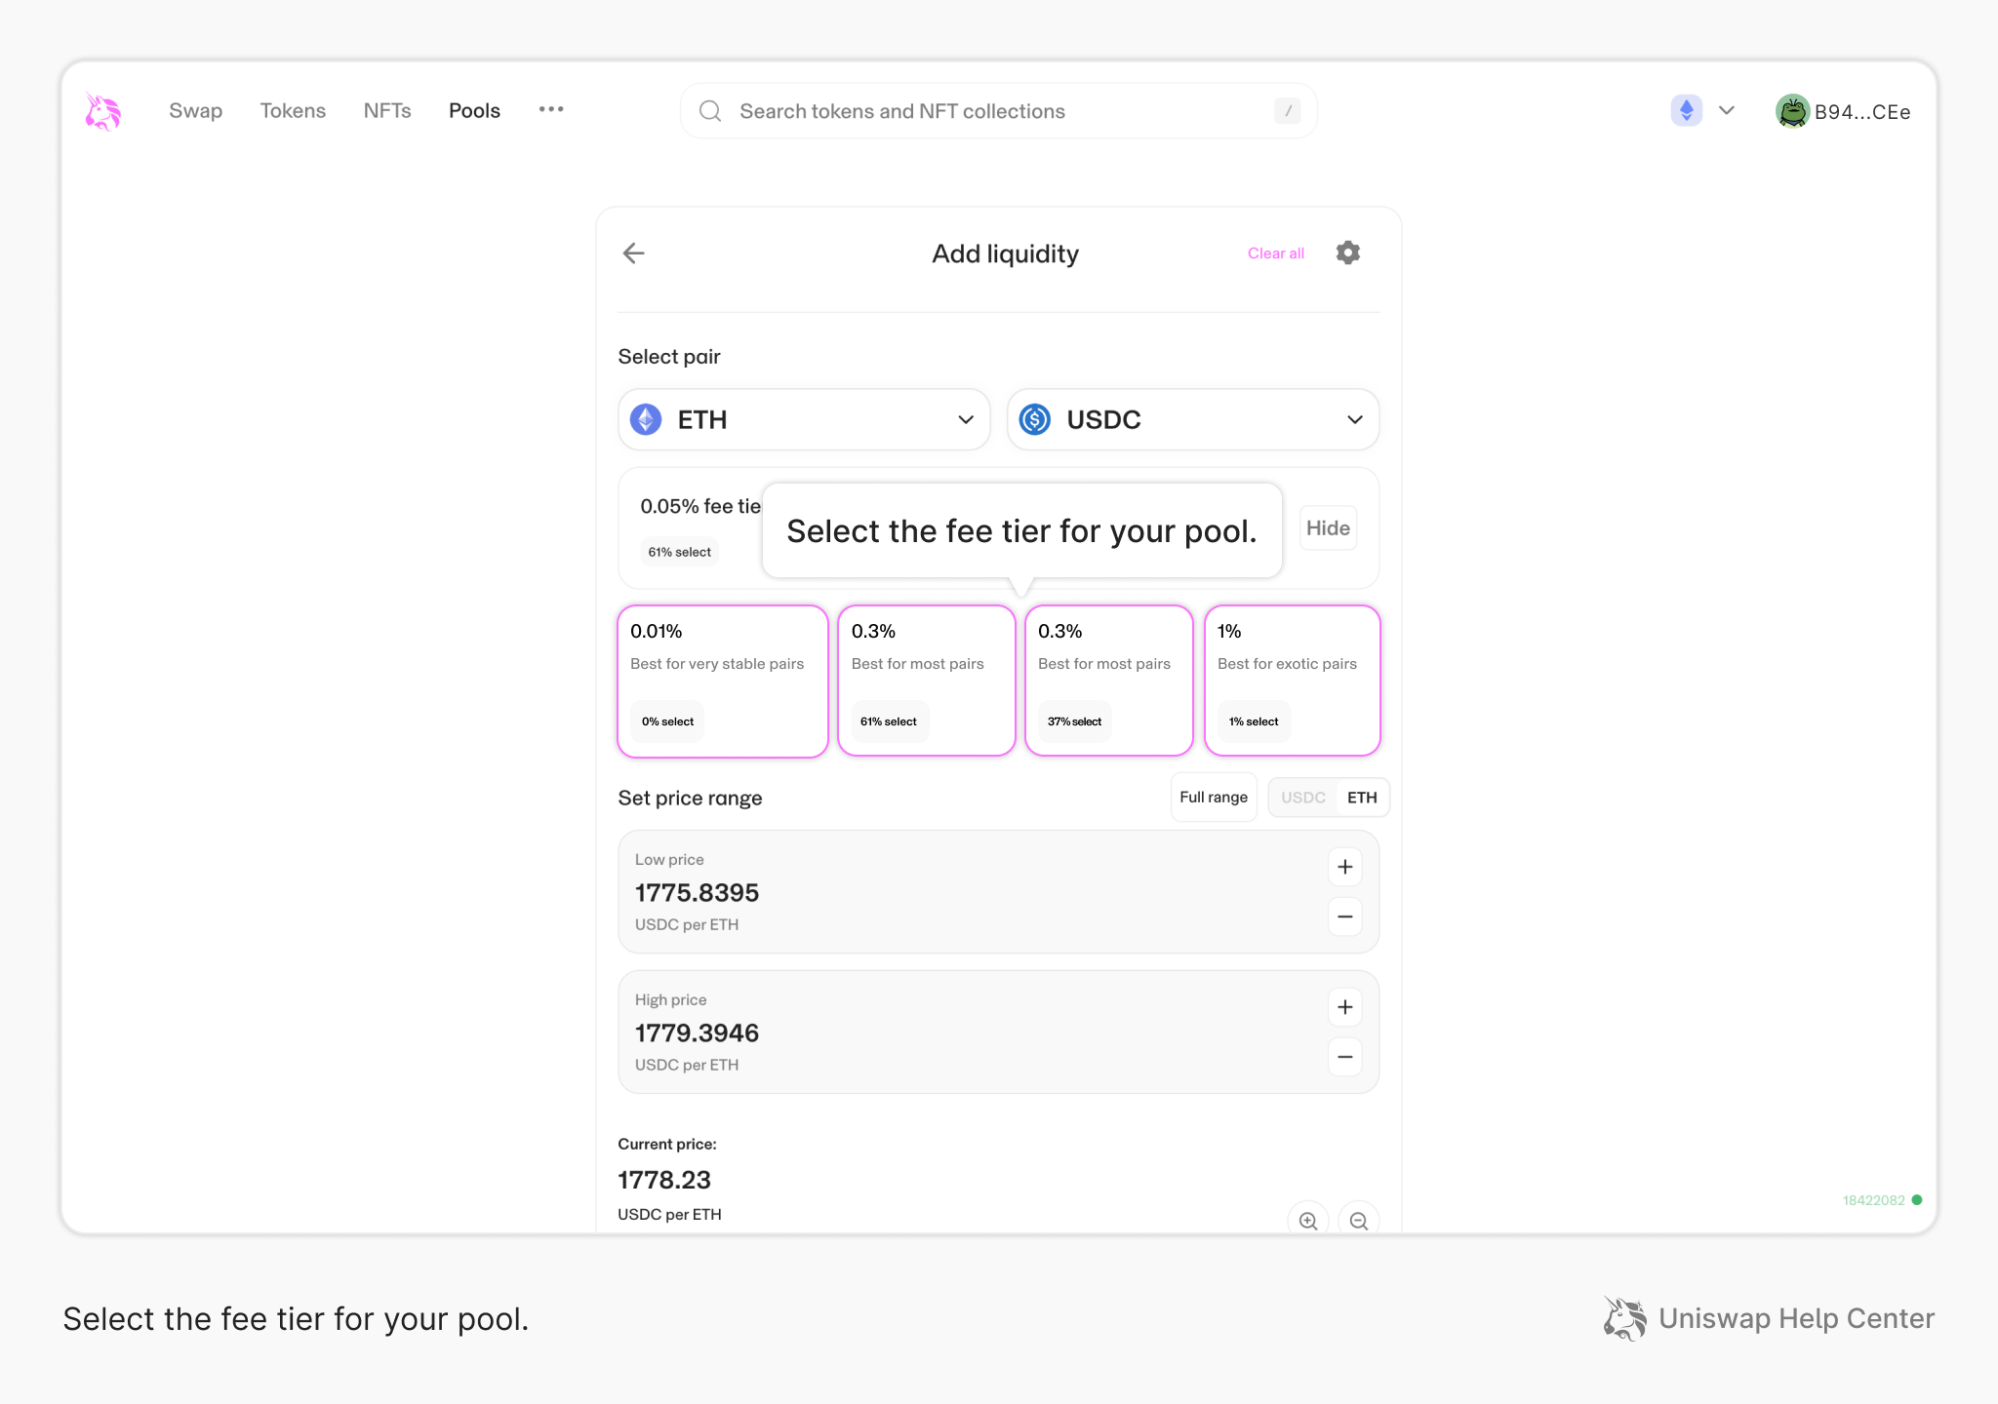Zoom in on the price chart
Screen dimensions: 1998x1404
click(1308, 1220)
